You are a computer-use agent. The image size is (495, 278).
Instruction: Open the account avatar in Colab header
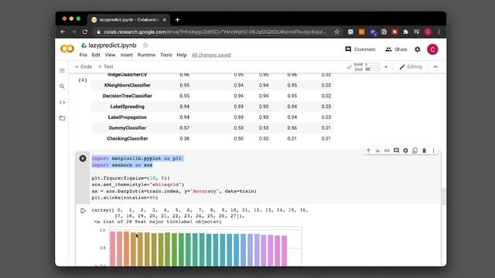coord(432,49)
